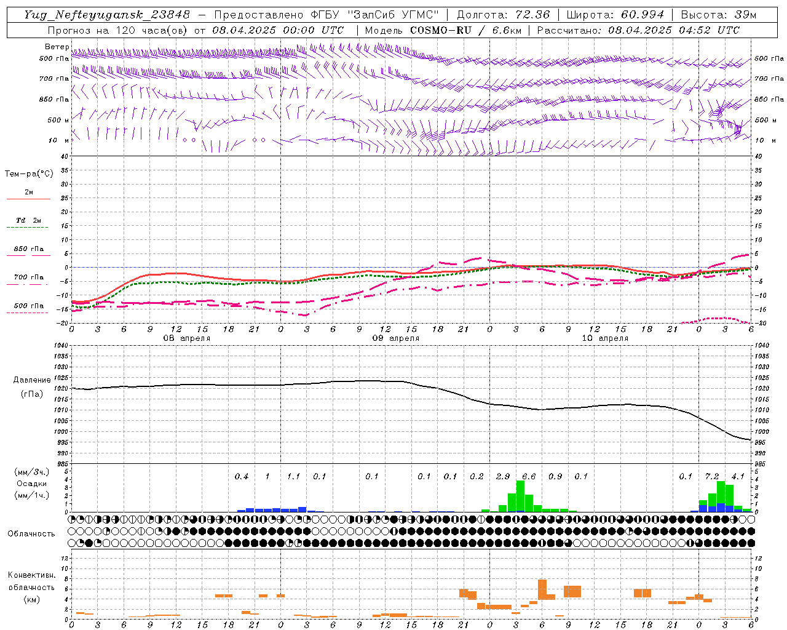Screen dimensions: 787x630
Task: Click the precipitation total '0.2'
Action: 477,476
